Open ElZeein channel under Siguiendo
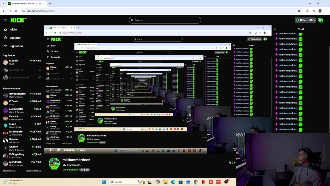Image resolution: width=330 pixels, height=186 pixels. click(22, 62)
